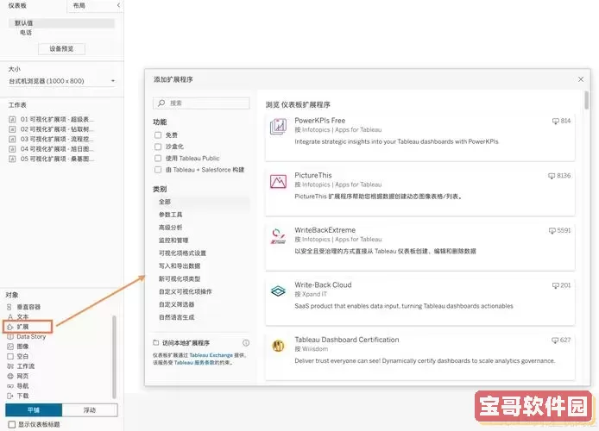Click the 对象 list scrollbar
Viewport: 599px width, 431px height.
coord(114,357)
